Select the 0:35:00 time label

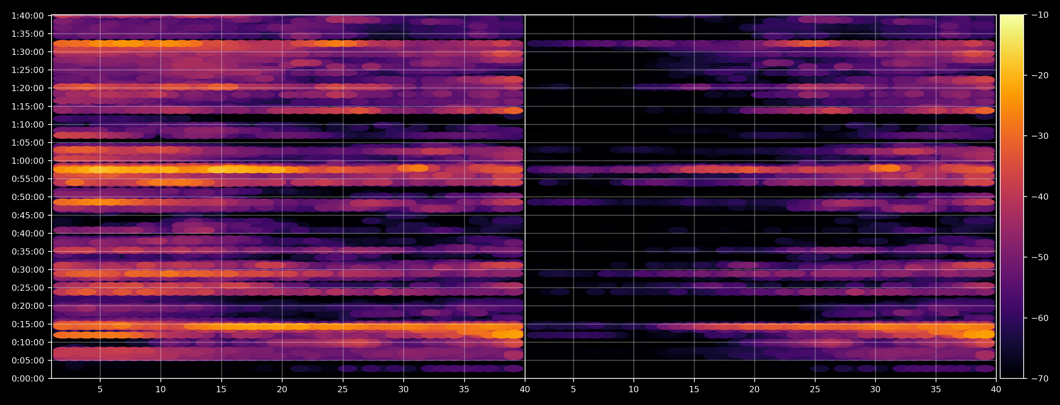tap(28, 251)
